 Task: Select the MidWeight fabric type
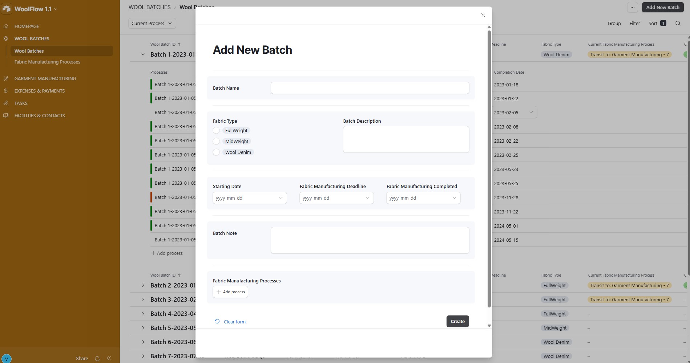[x=217, y=141]
